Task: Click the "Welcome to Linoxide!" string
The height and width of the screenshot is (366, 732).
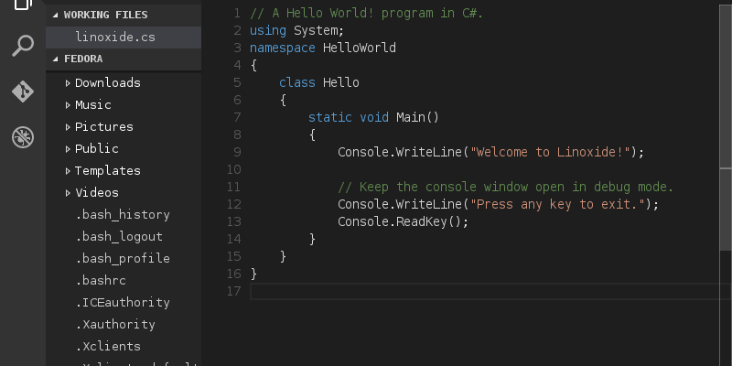Action: (551, 152)
